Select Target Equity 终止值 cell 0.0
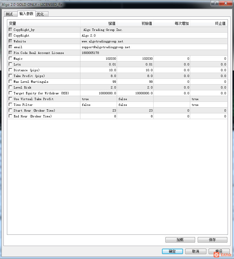Screen dimensions: 234x259 [209, 93]
